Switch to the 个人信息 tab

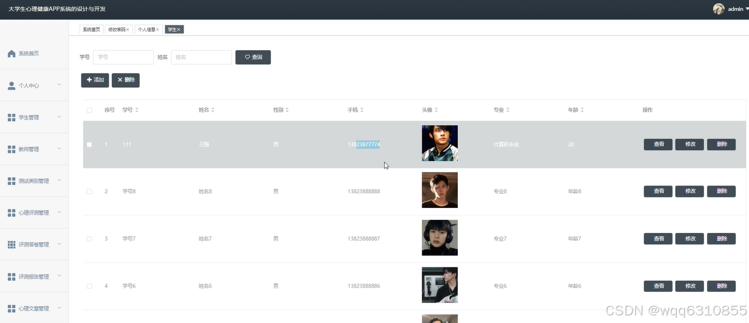tap(149, 29)
